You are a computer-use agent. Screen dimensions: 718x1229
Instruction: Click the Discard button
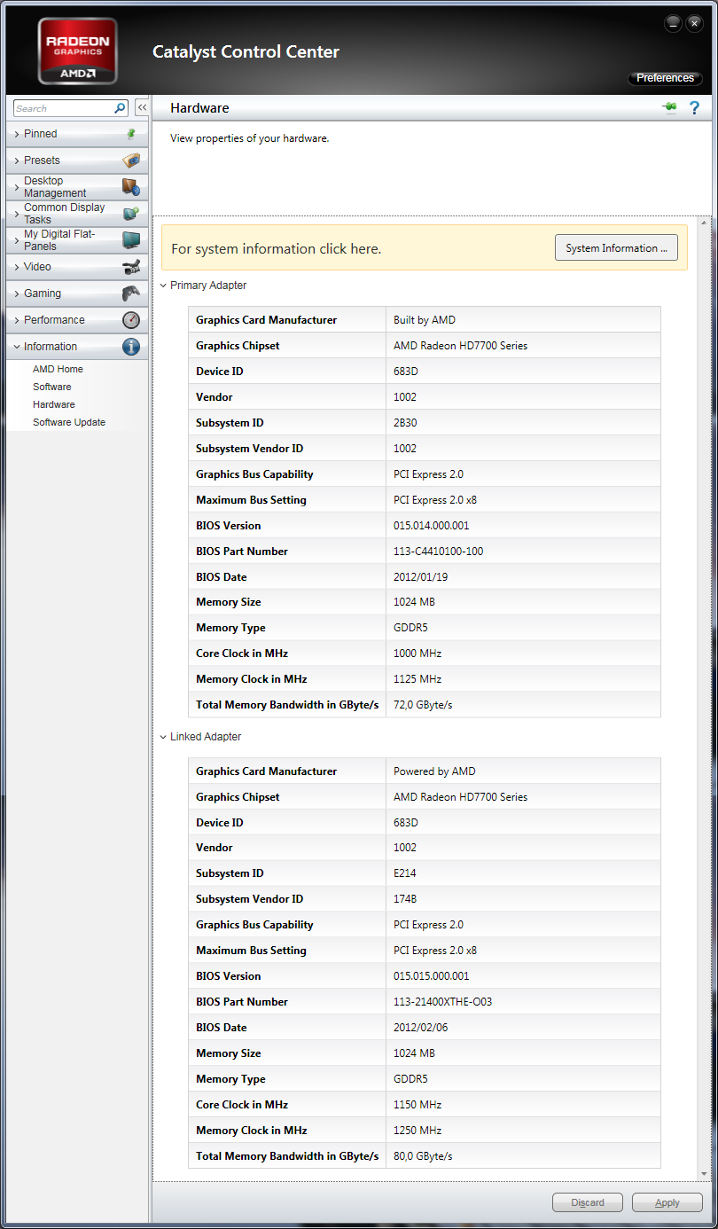coord(588,1202)
